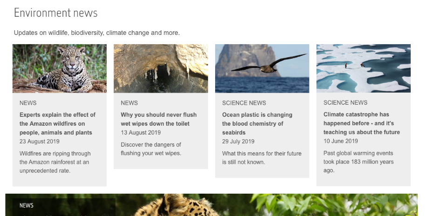Open the jaguar thumbnail in the Amazon wildfires card
This screenshot has height=216, width=427.
[60, 68]
